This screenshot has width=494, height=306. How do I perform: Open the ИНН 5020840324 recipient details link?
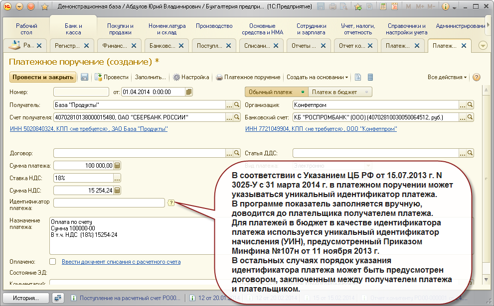[89, 129]
